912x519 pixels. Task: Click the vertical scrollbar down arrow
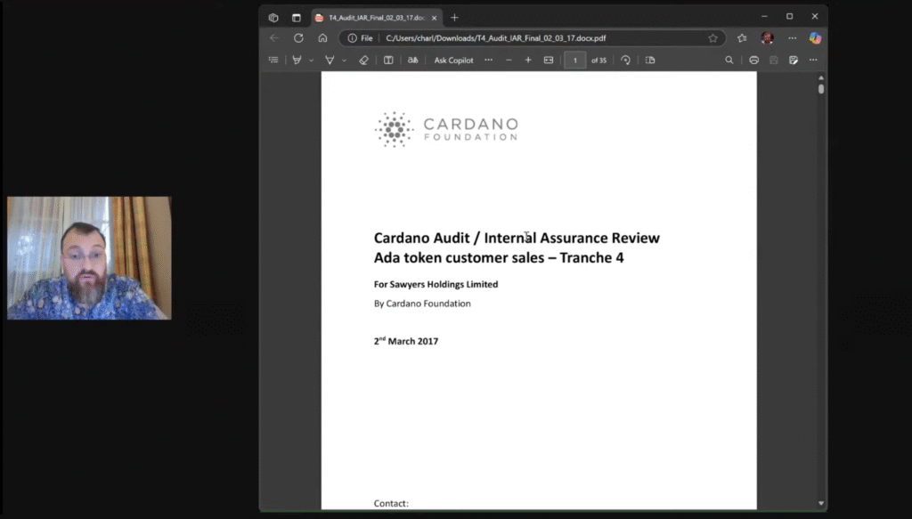(820, 504)
